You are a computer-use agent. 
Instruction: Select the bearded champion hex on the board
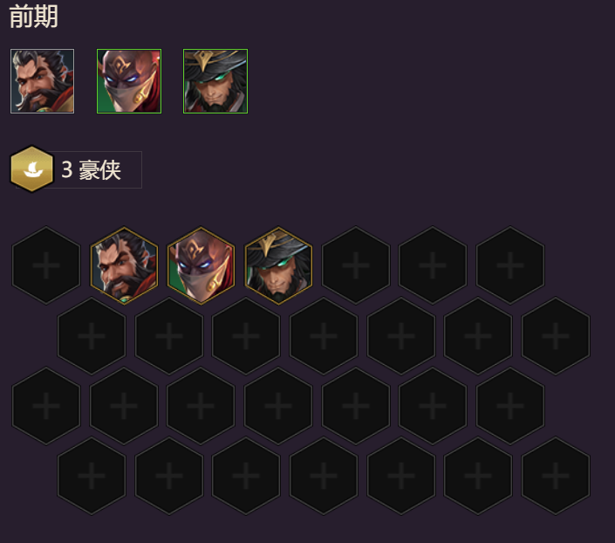[124, 265]
